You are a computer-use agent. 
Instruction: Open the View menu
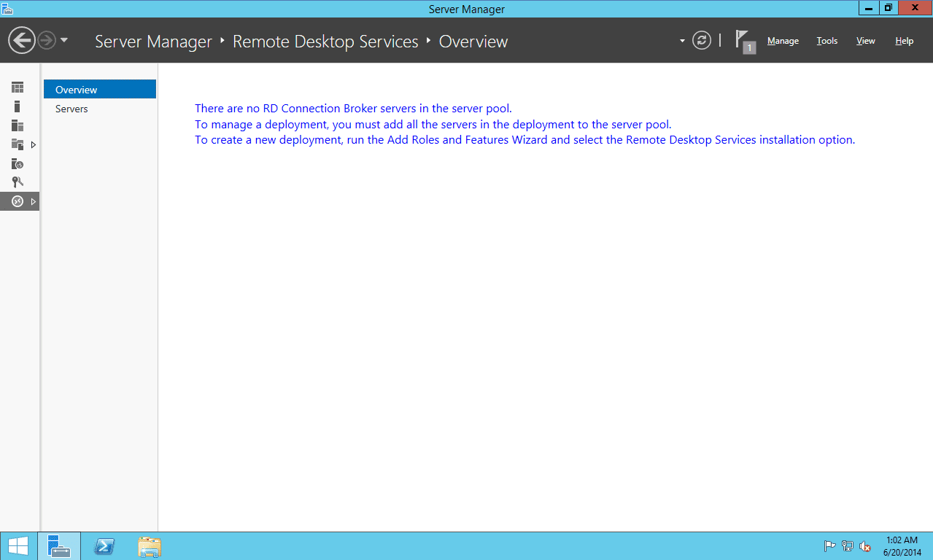(x=866, y=41)
